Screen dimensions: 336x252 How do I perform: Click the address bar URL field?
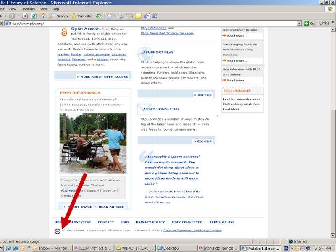tap(151, 23)
